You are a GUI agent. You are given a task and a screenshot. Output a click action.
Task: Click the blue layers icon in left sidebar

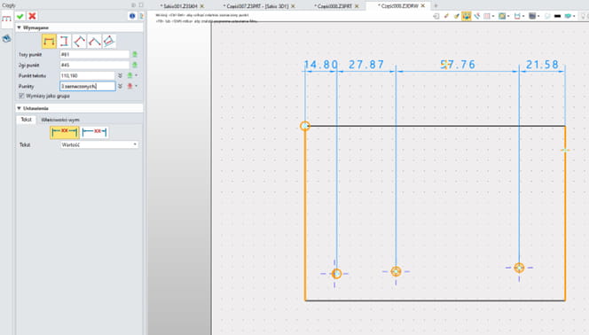pyautogui.click(x=6, y=38)
